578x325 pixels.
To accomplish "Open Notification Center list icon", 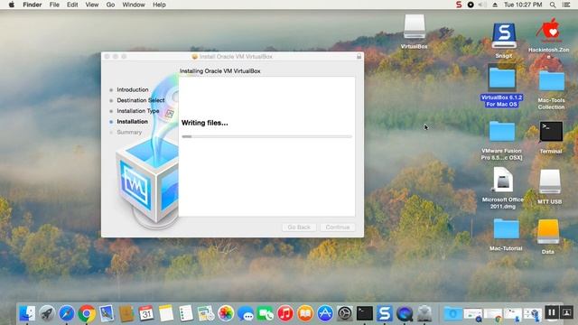I will (566, 5).
